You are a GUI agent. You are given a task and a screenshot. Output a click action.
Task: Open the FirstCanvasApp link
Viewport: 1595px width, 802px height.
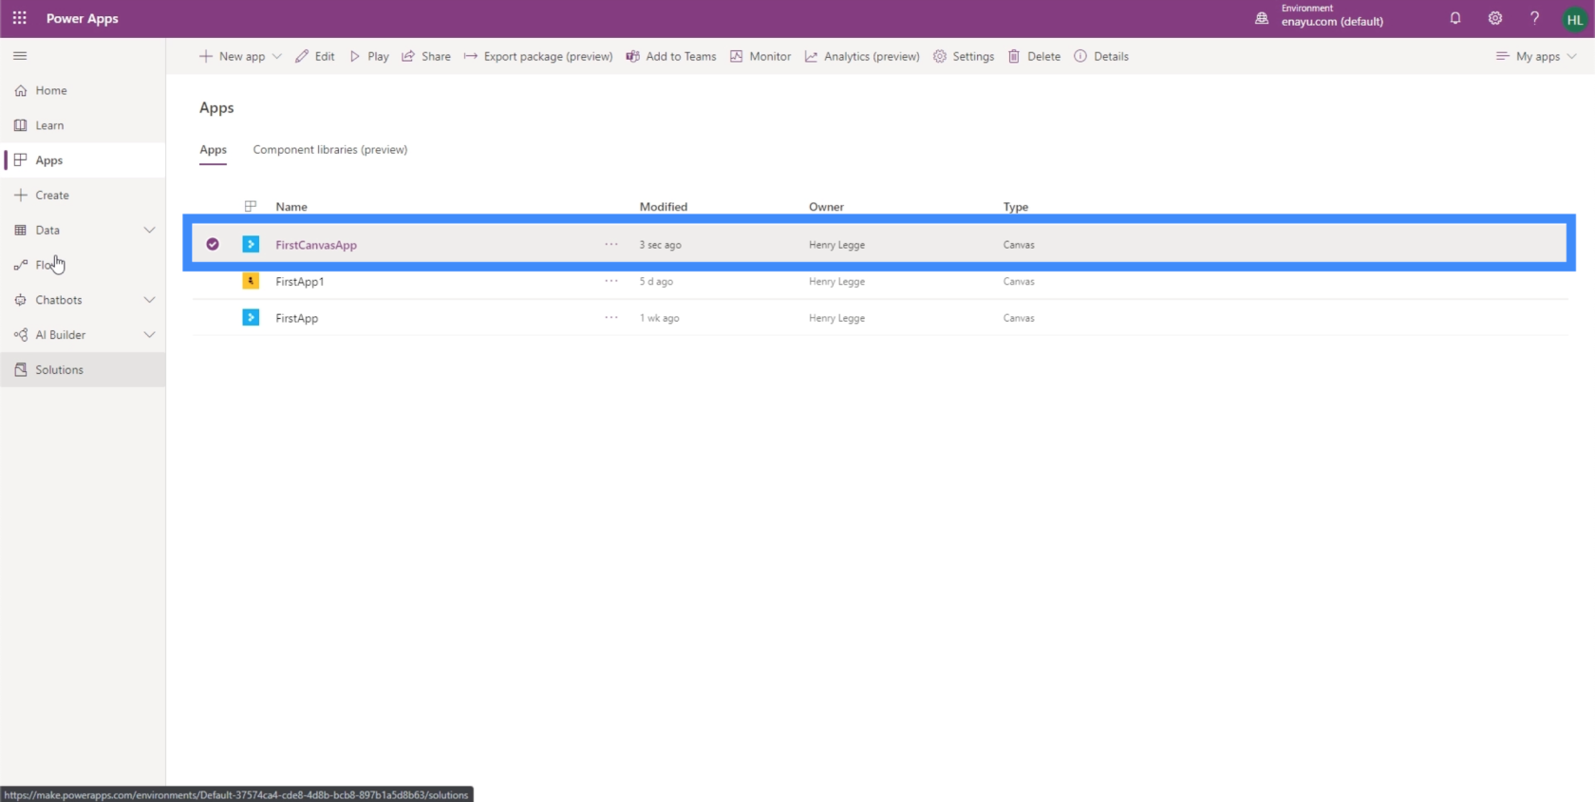pos(316,245)
